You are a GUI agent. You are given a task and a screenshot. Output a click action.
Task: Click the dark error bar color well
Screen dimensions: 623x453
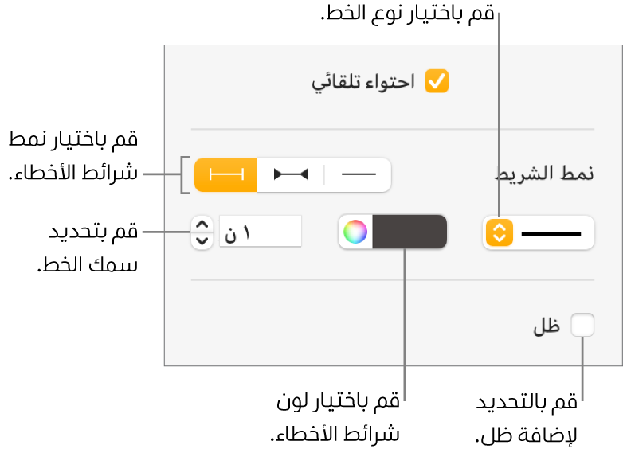409,232
